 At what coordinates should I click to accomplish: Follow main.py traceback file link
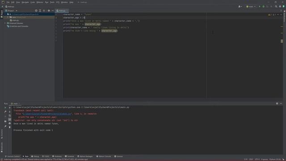point(46,114)
